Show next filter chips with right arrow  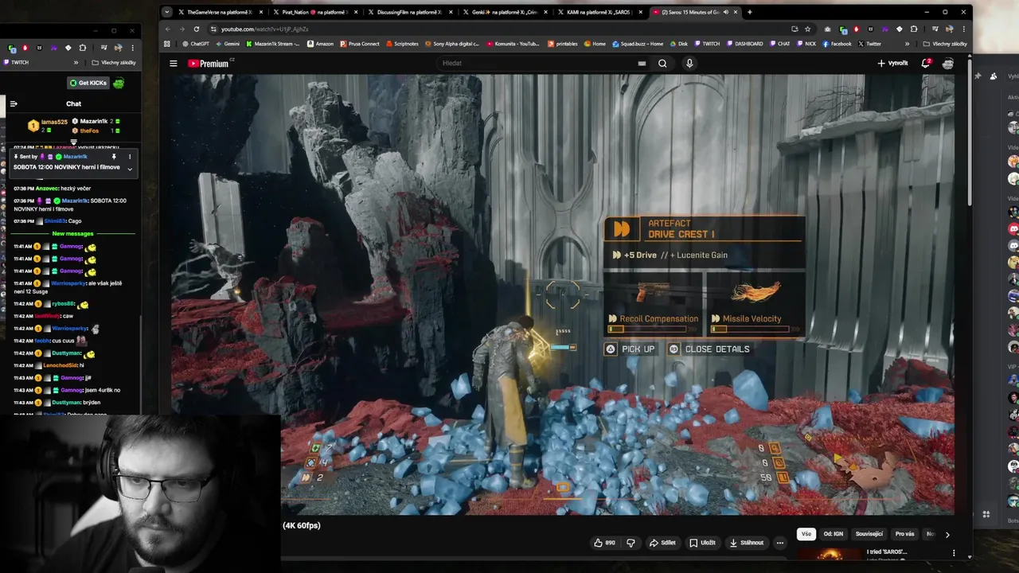pos(947,535)
